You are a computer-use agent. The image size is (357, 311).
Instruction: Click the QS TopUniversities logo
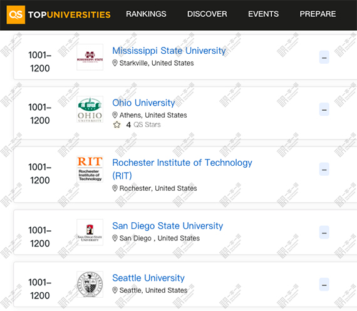(x=58, y=15)
